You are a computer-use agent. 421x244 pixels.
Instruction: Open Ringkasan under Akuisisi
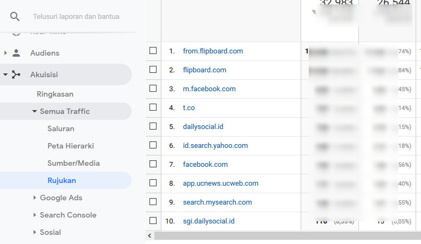click(x=55, y=94)
